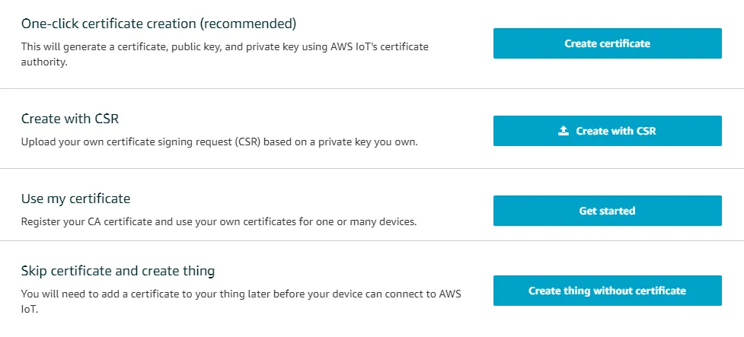Click the divider line above Skip certificate section
The width and height of the screenshot is (744, 337).
372,241
